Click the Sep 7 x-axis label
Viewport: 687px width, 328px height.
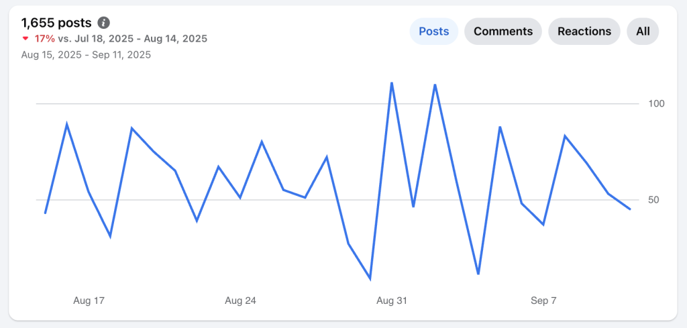pyautogui.click(x=543, y=300)
